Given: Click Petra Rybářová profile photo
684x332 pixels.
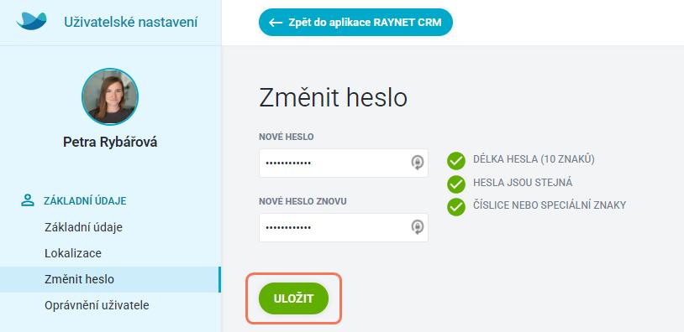Looking at the screenshot, I should (110, 96).
